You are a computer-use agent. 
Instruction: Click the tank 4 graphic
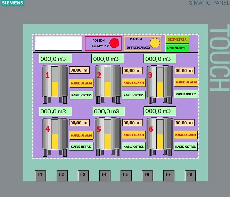coord(55,137)
